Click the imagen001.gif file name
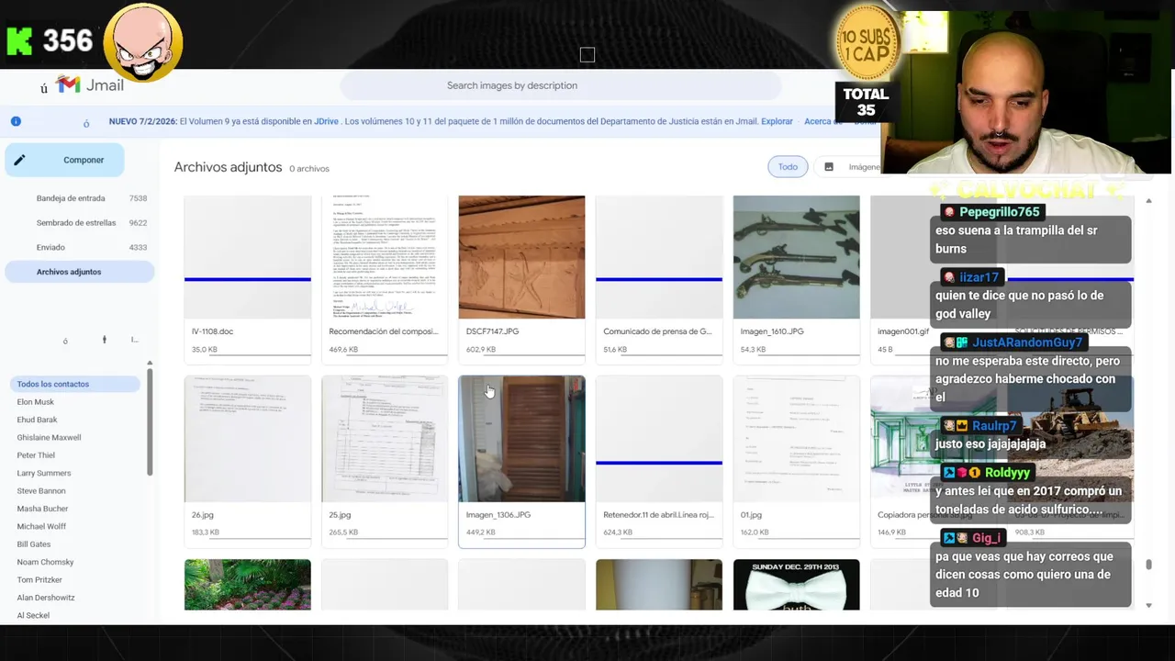 902,331
